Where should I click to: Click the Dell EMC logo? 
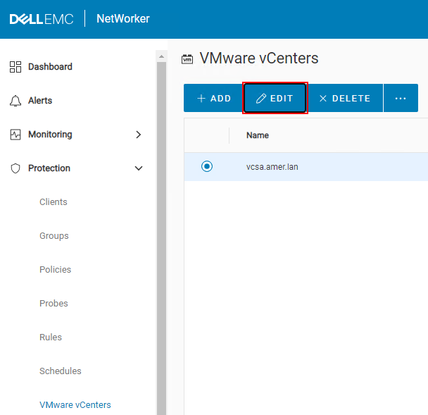click(x=41, y=19)
